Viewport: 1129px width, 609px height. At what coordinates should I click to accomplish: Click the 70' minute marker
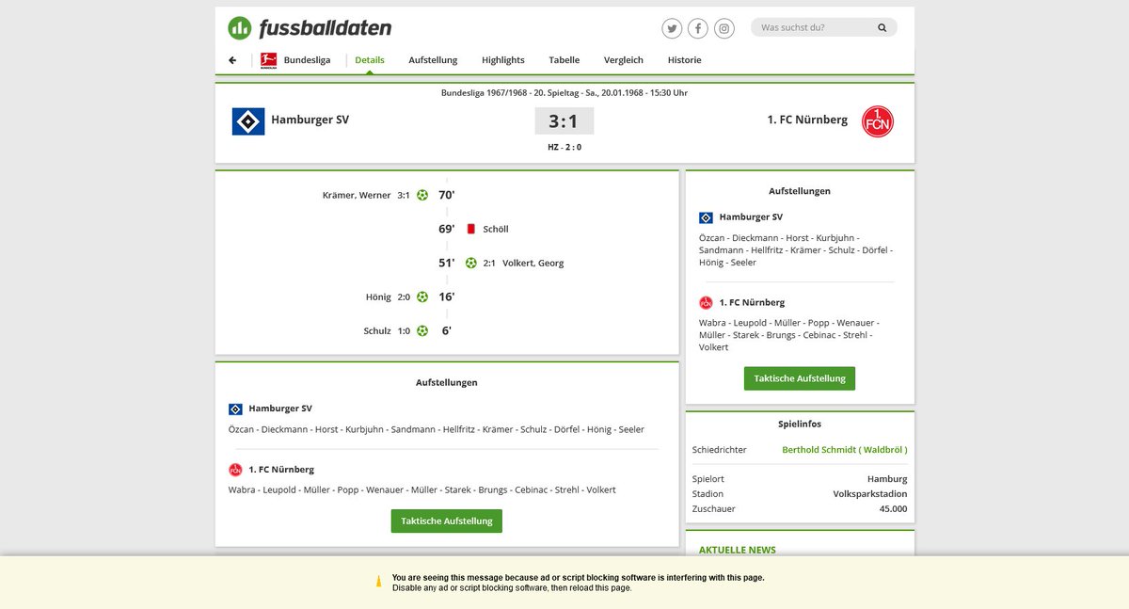pyautogui.click(x=447, y=195)
